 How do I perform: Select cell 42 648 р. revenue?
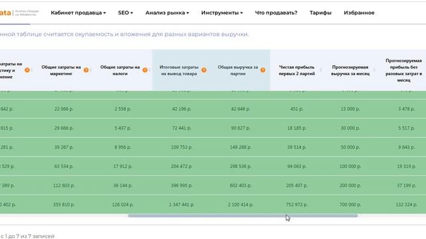(x=240, y=109)
